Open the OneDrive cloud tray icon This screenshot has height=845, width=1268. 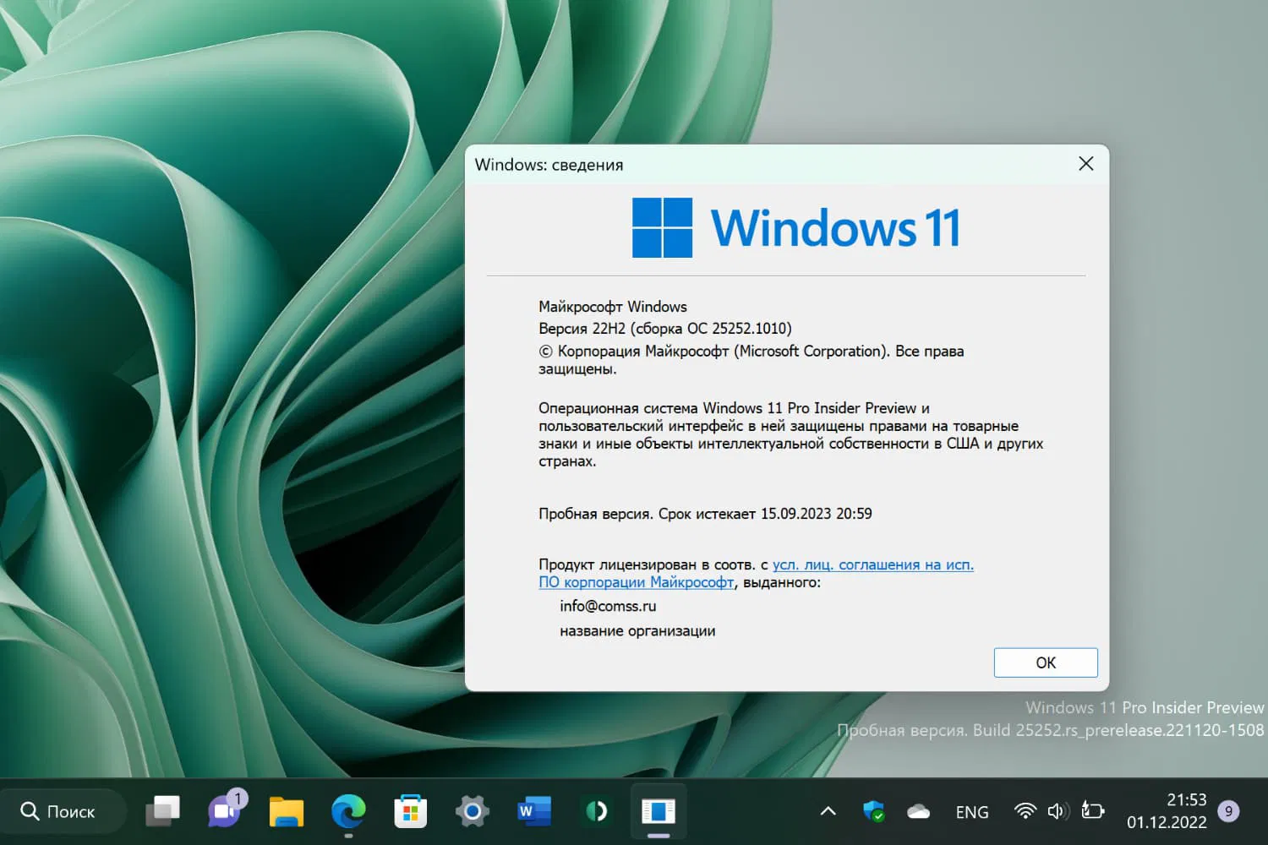919,812
